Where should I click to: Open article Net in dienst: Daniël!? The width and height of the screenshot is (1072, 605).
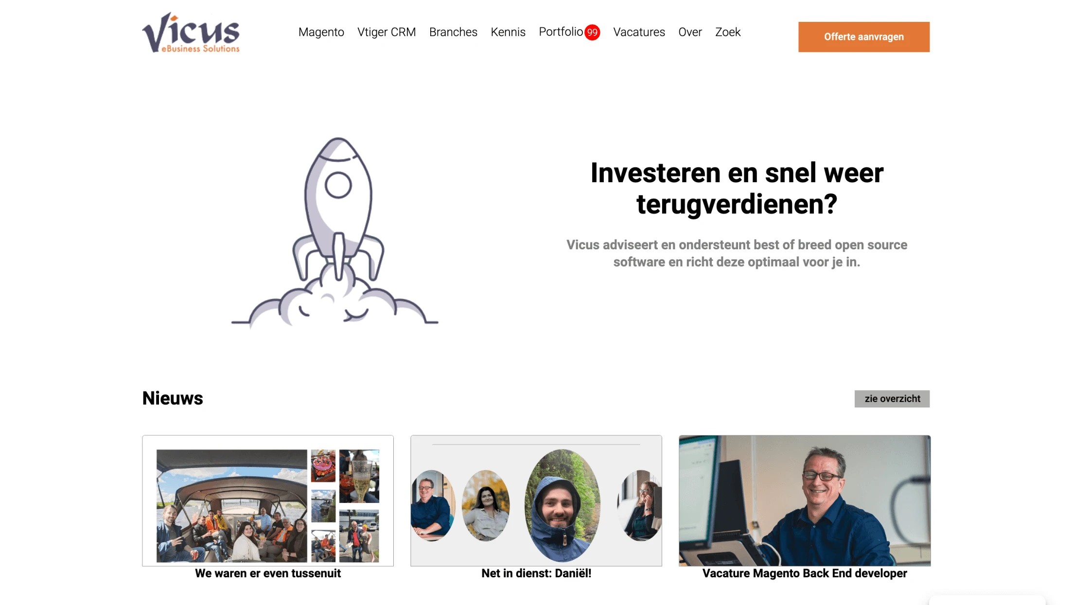coord(536,573)
